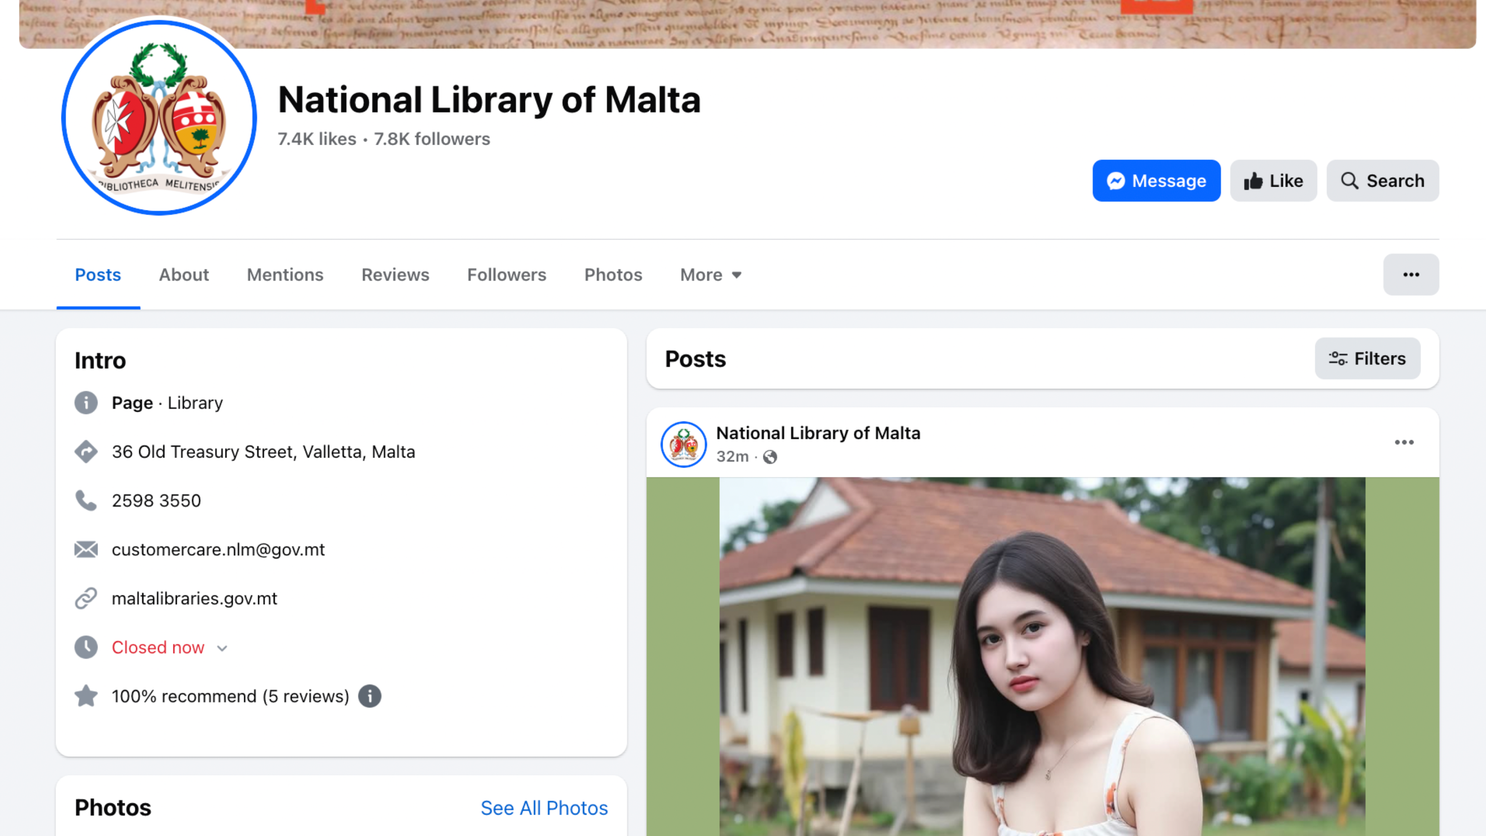The image size is (1486, 836).
Task: Open page Search
Action: pos(1382,181)
